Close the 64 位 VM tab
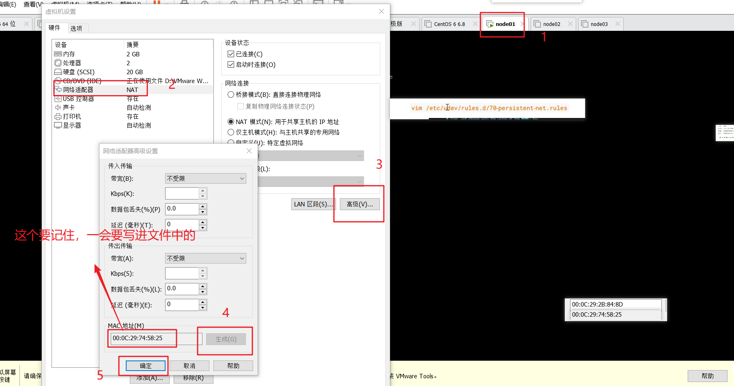This screenshot has height=386, width=734. tap(26, 24)
